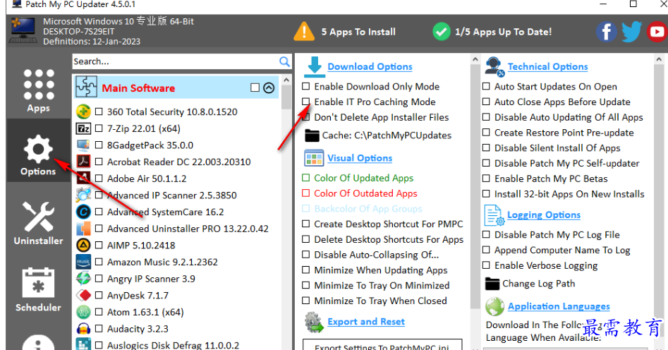Click the Technical Options heading link
Screen dimensions: 668x350
click(x=547, y=66)
